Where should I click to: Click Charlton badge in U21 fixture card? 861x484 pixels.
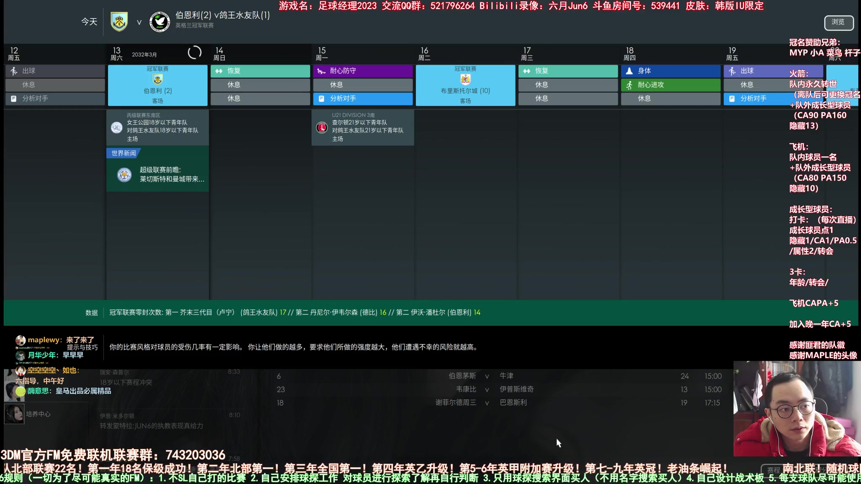(322, 127)
